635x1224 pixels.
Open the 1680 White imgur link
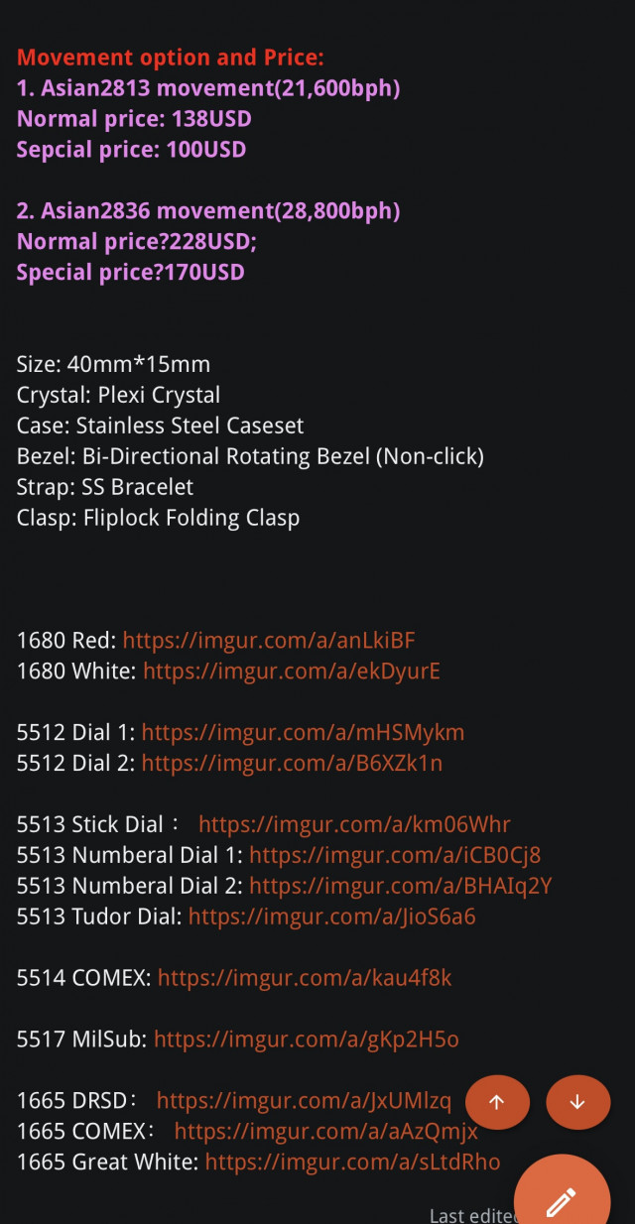(x=292, y=671)
